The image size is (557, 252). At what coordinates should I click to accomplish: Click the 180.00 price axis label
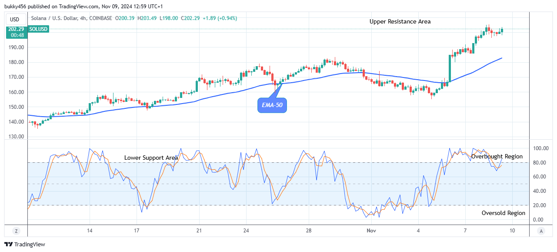pyautogui.click(x=15, y=62)
